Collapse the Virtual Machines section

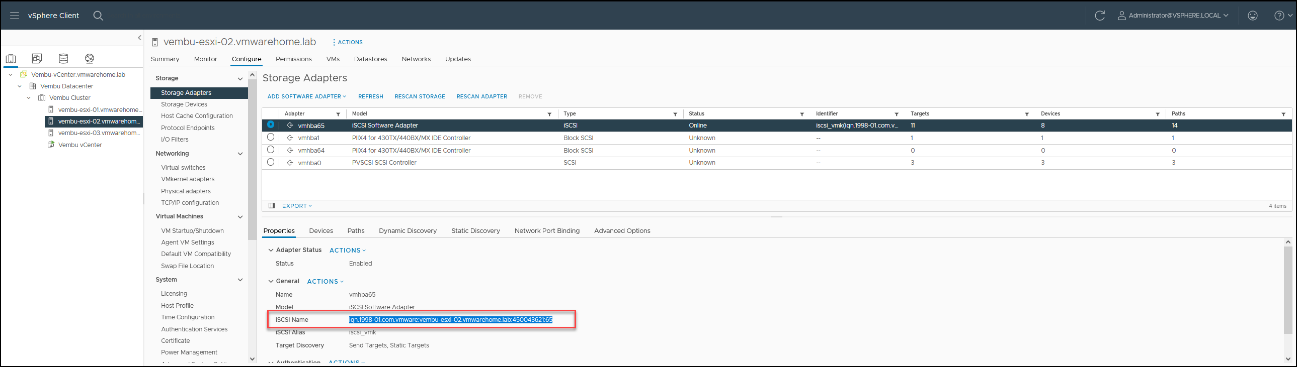point(240,217)
